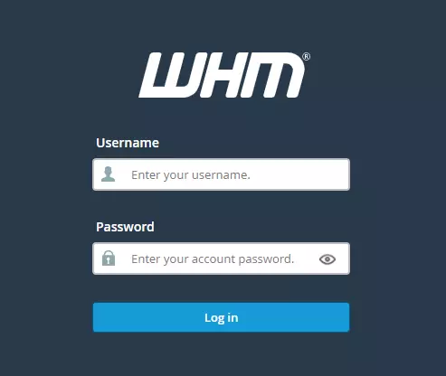Click the "Enter your username." placeholder text

(191, 175)
